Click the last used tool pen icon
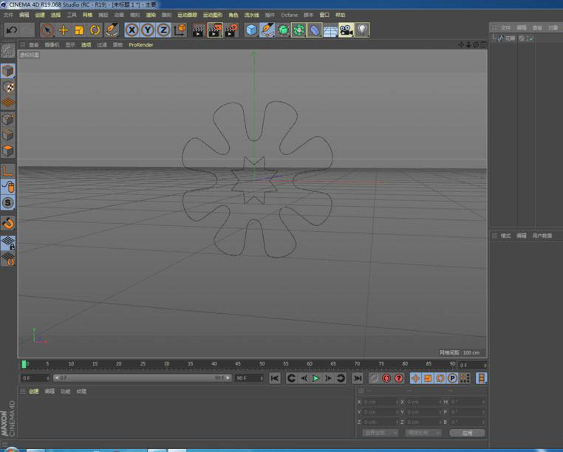 click(112, 30)
